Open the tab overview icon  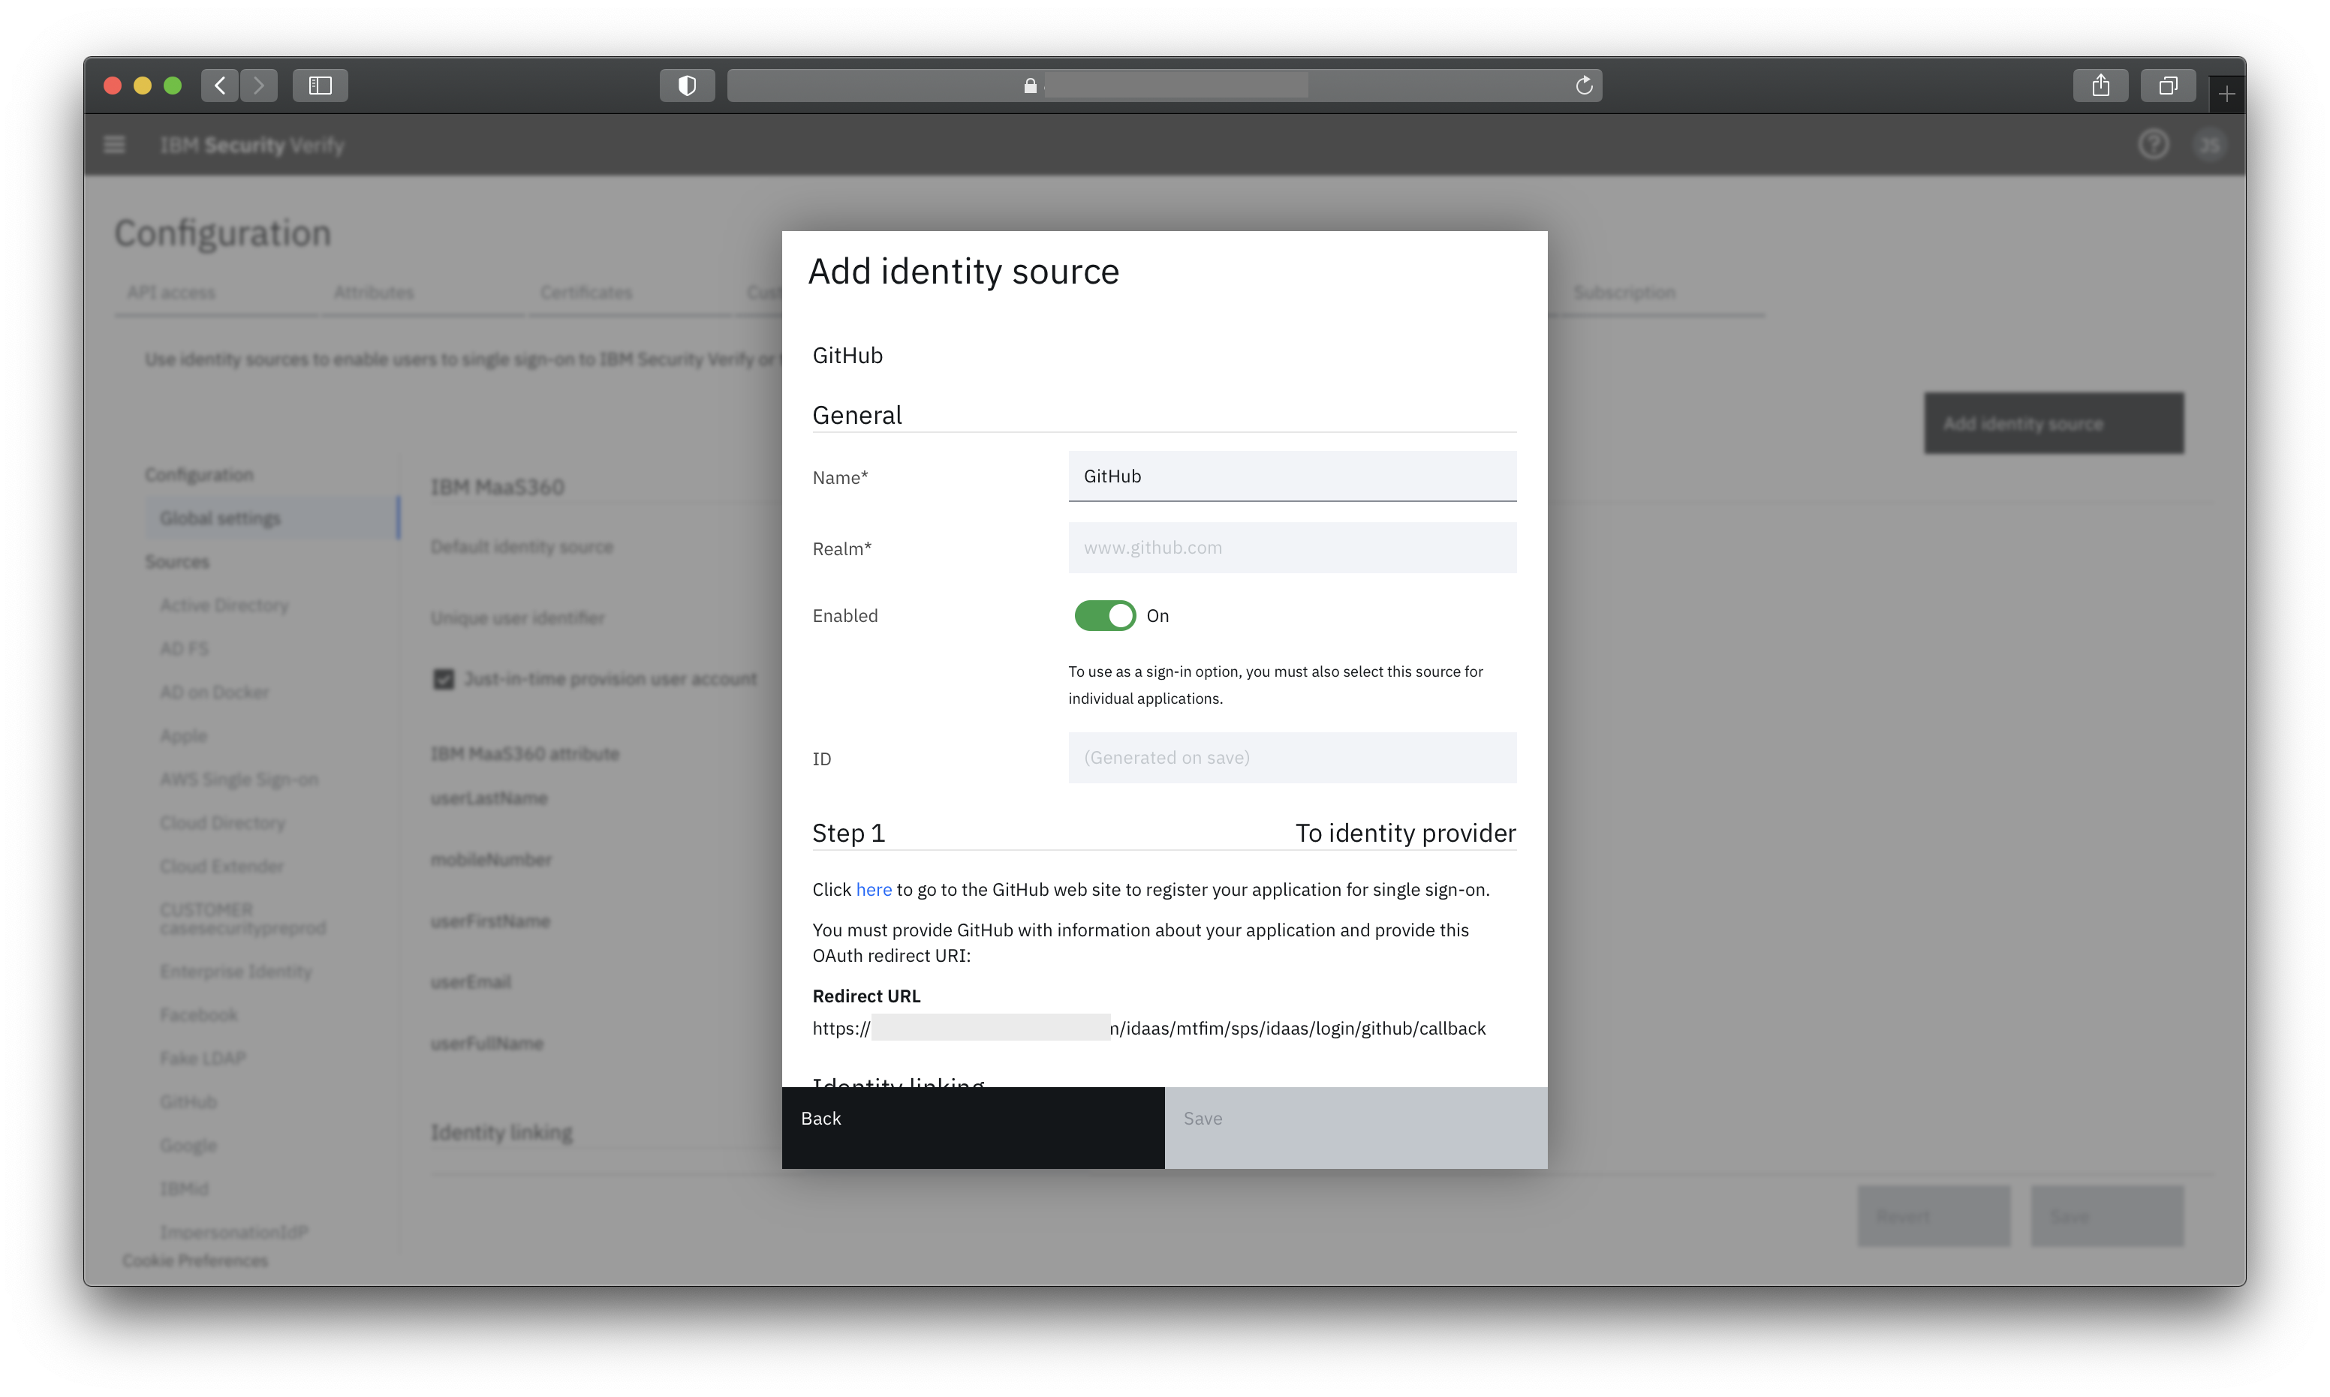click(2168, 86)
